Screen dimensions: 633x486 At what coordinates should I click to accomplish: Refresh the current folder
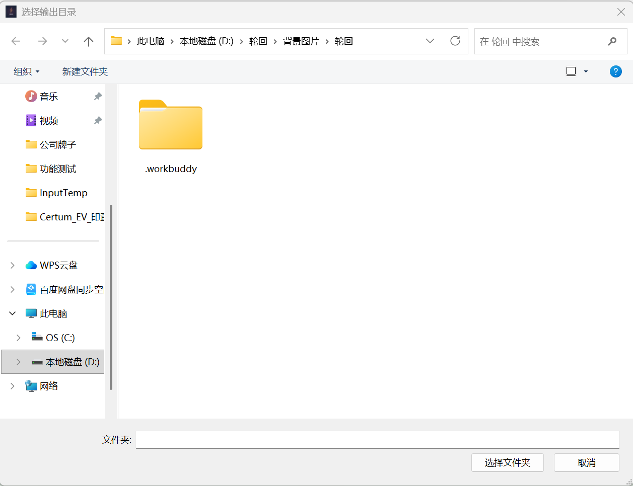pos(455,41)
